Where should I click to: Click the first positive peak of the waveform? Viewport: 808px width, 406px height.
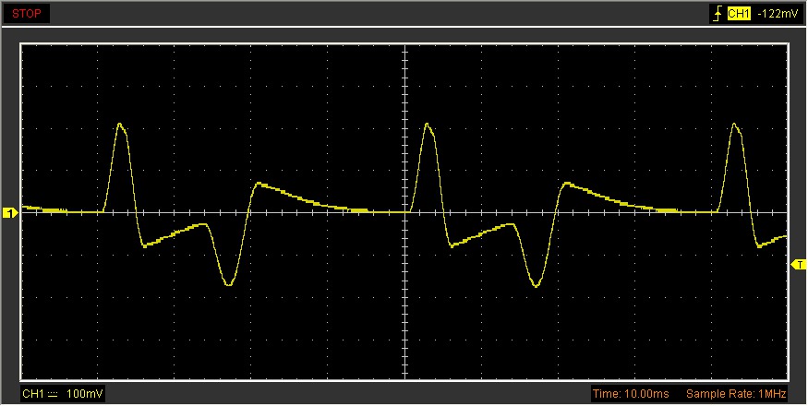click(x=120, y=125)
